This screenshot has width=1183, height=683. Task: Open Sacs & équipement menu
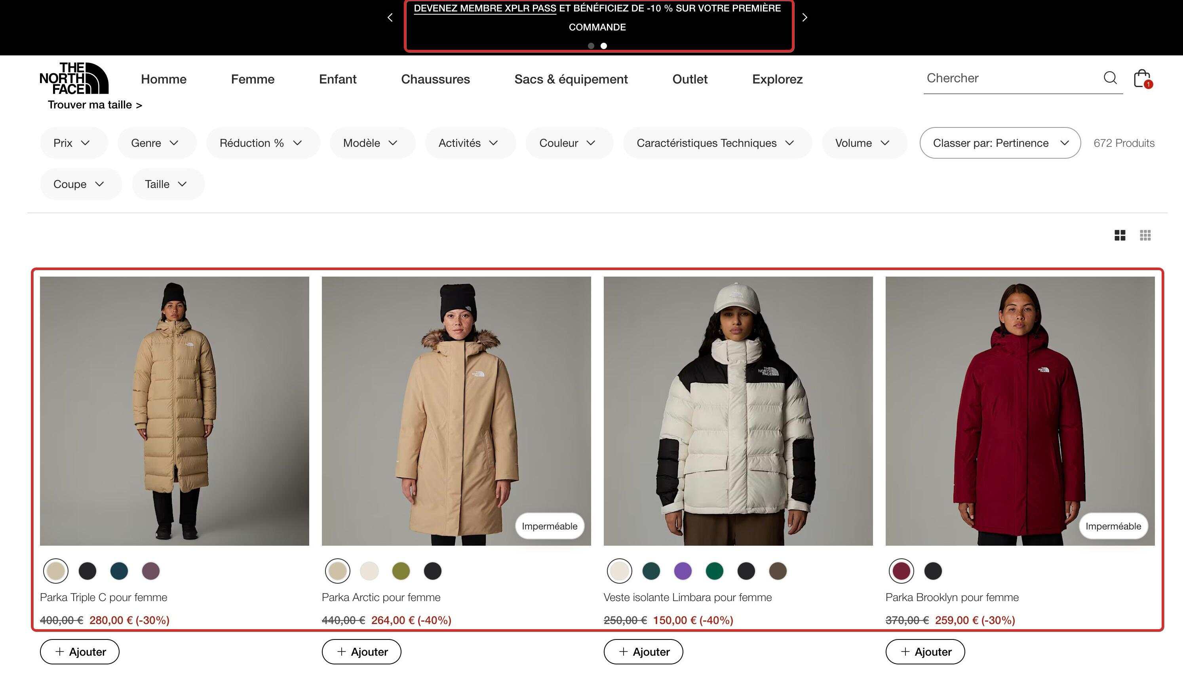coord(571,79)
